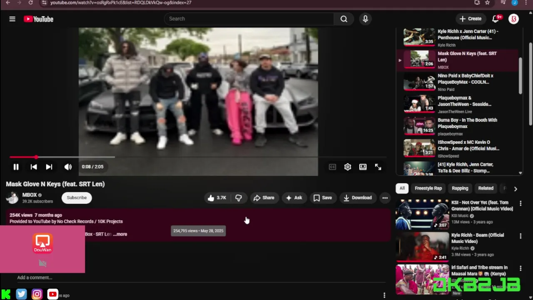The height and width of the screenshot is (300, 533).
Task: Mute the video volume speaker icon
Action: [68, 167]
